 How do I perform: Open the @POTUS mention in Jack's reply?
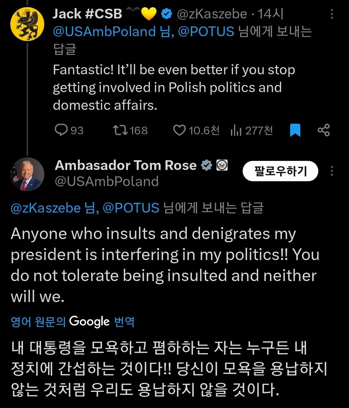206,32
